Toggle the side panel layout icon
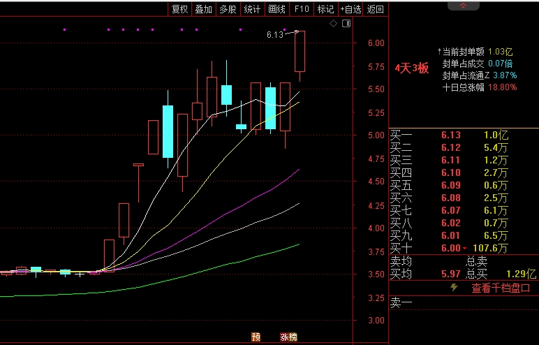539x345 pixels. 346,23
